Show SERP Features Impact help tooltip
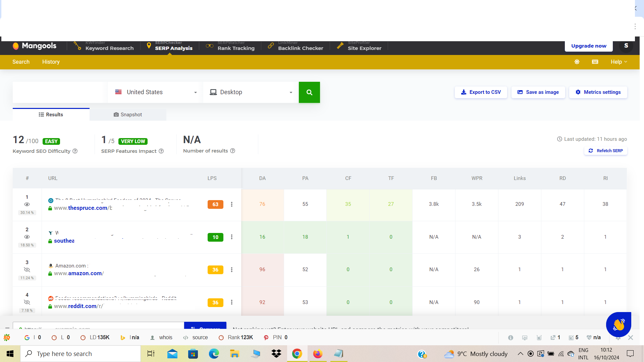This screenshot has height=362, width=644. [x=161, y=151]
